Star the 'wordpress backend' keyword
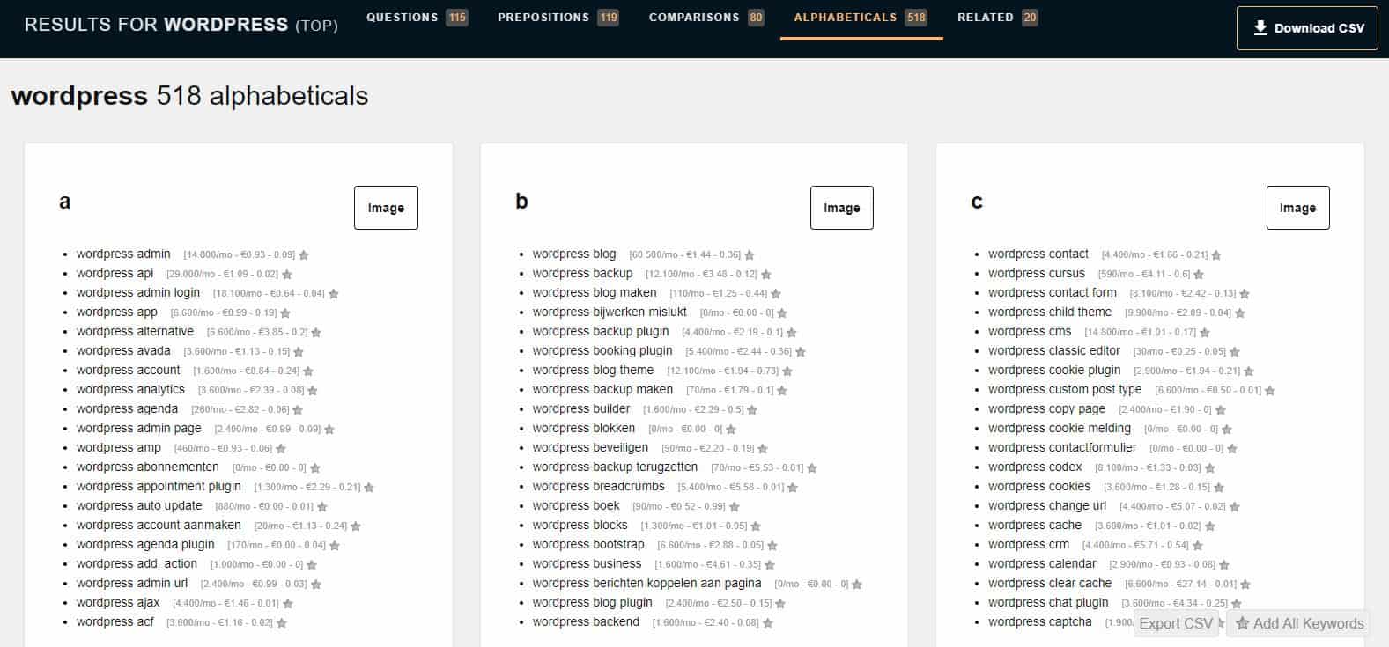 768,623
